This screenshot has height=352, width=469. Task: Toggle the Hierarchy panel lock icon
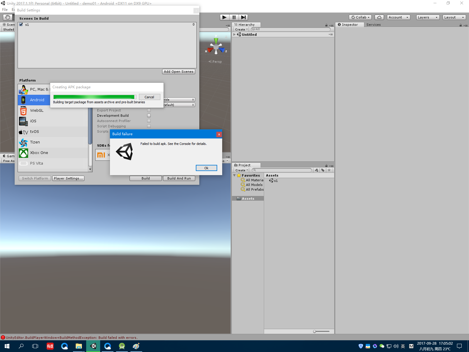coord(326,25)
